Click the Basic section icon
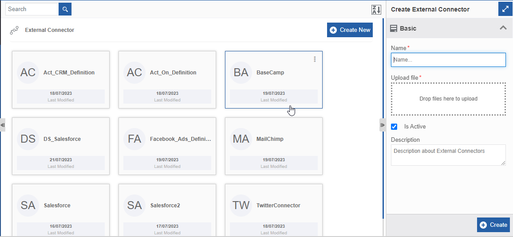 click(x=394, y=28)
